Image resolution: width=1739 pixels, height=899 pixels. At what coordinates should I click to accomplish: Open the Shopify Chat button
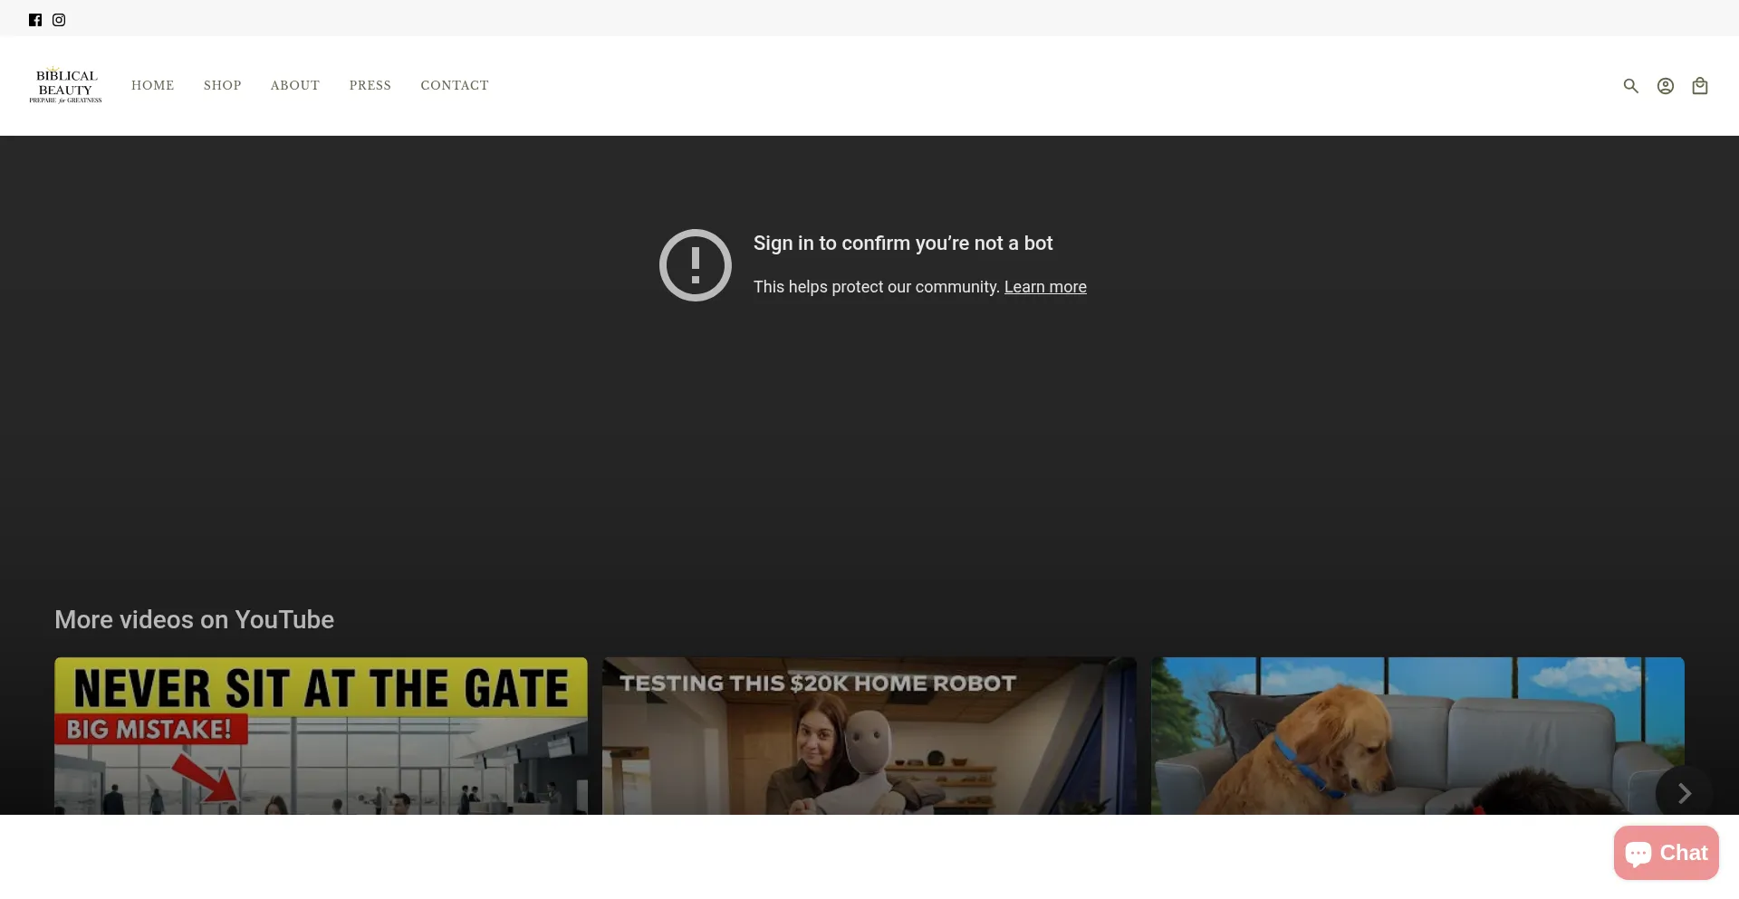tap(1665, 853)
